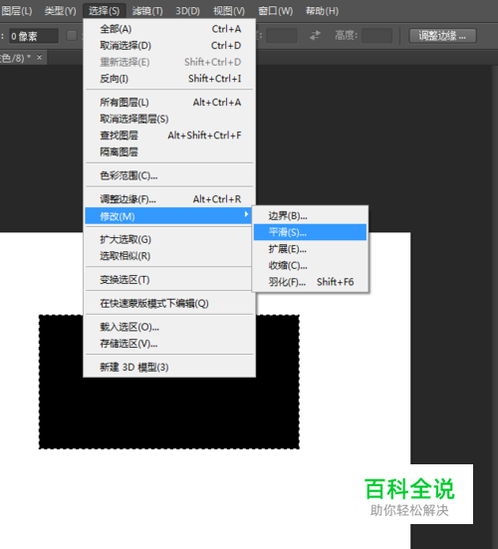Image resolution: width=498 pixels, height=549 pixels.
Task: Click the 选择(S) menu in menu bar
Action: 104,11
